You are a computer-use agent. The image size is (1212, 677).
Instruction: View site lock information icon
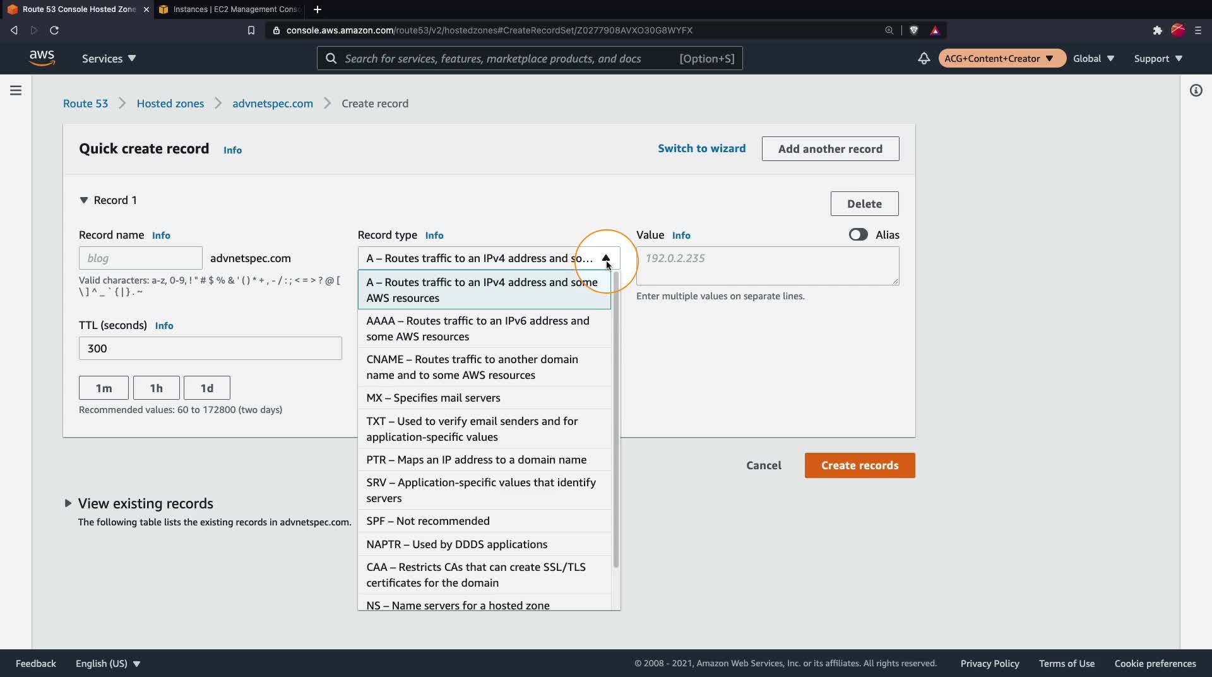[276, 30]
